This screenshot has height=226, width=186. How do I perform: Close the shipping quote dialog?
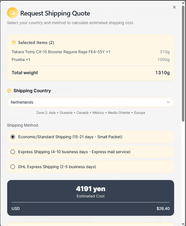pos(174,7)
